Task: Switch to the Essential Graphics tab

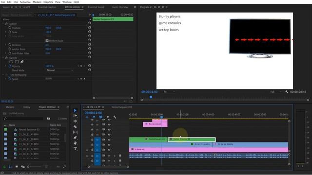Action: (47, 7)
